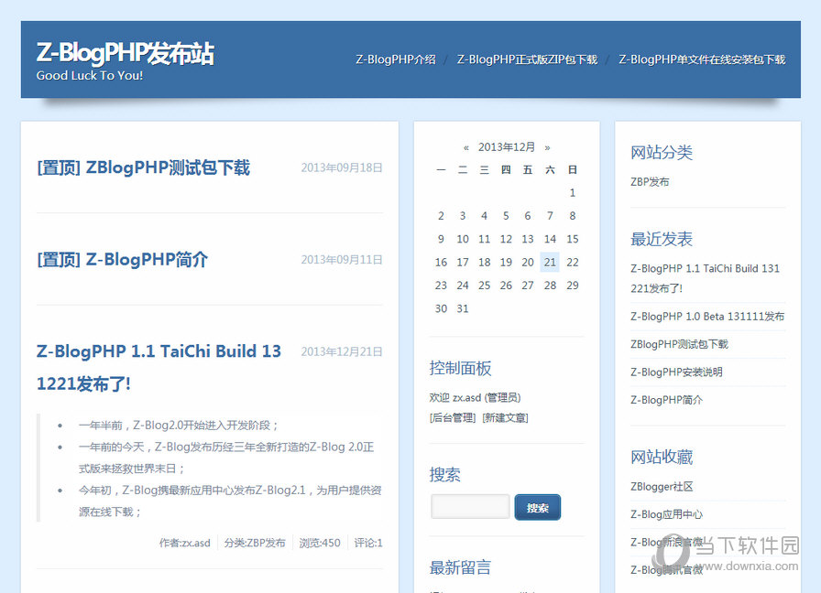Screen dimensions: 821x593
Task: Click the date 2013年12月21日
Action: pyautogui.click(x=342, y=352)
